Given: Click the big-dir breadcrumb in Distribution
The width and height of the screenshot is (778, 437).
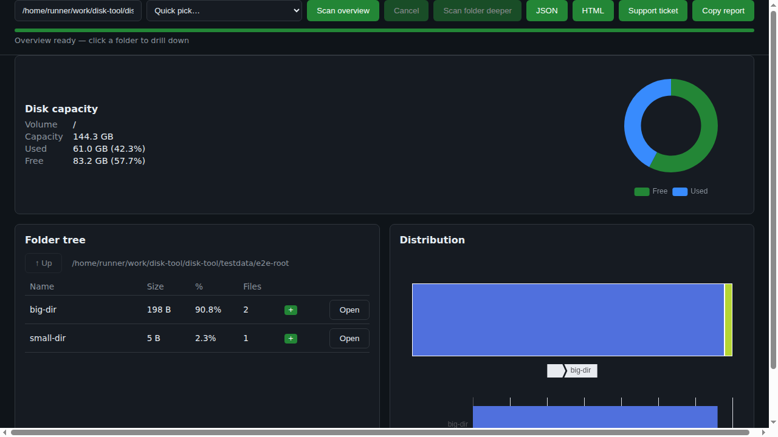Looking at the screenshot, I should [x=582, y=371].
